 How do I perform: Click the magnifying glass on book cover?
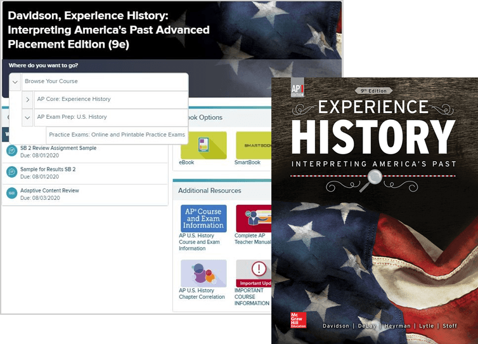pos(371,180)
